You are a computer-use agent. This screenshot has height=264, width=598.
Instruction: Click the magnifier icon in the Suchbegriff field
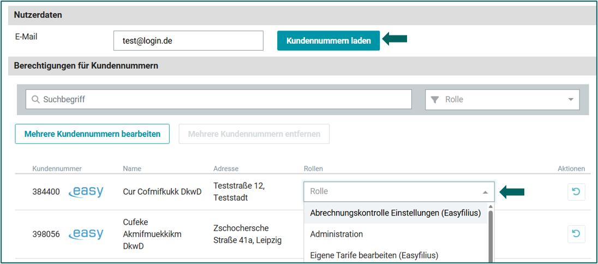tap(36, 100)
